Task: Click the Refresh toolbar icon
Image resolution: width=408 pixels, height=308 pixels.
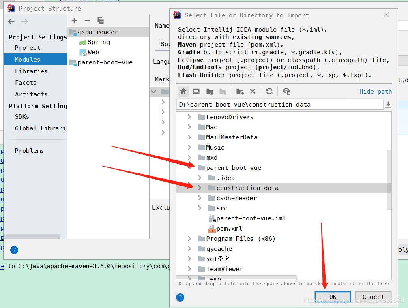Action: click(269, 91)
